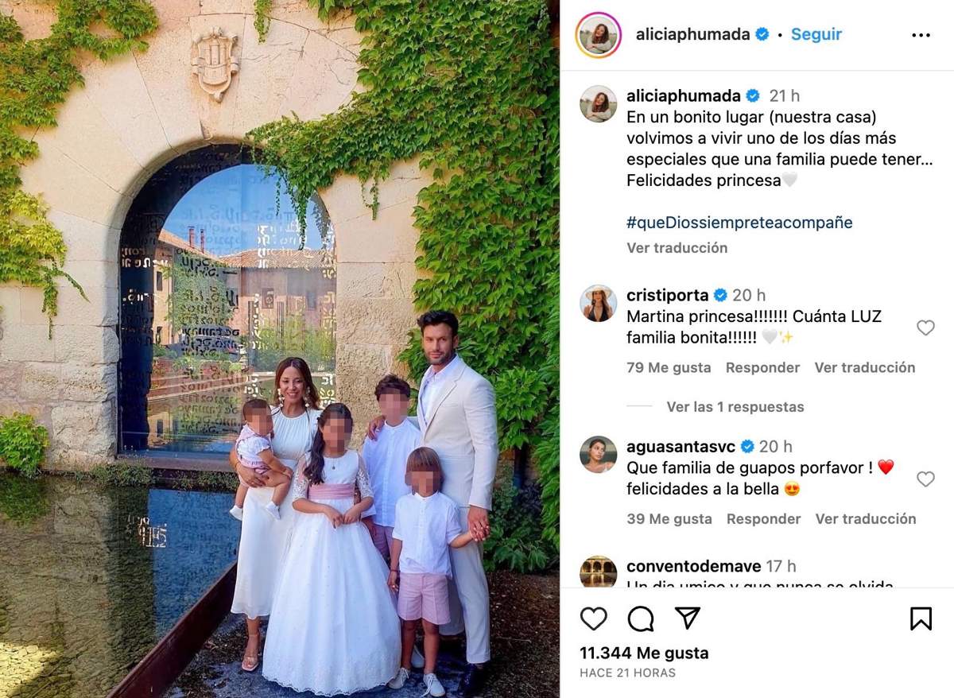Like the post with the heart icon
Image resolution: width=954 pixels, height=698 pixels.
pyautogui.click(x=593, y=619)
